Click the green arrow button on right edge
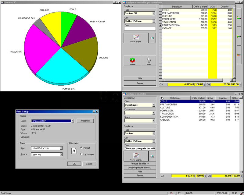 (x=239, y=18)
